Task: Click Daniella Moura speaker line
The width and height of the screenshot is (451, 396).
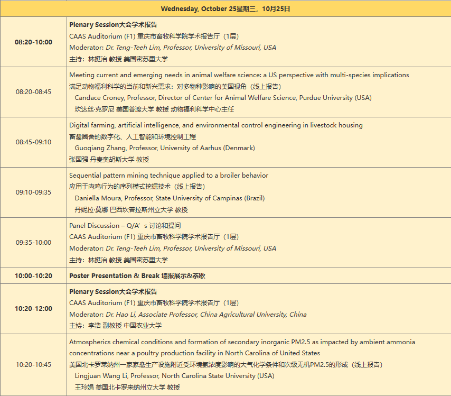Action: 170,198
